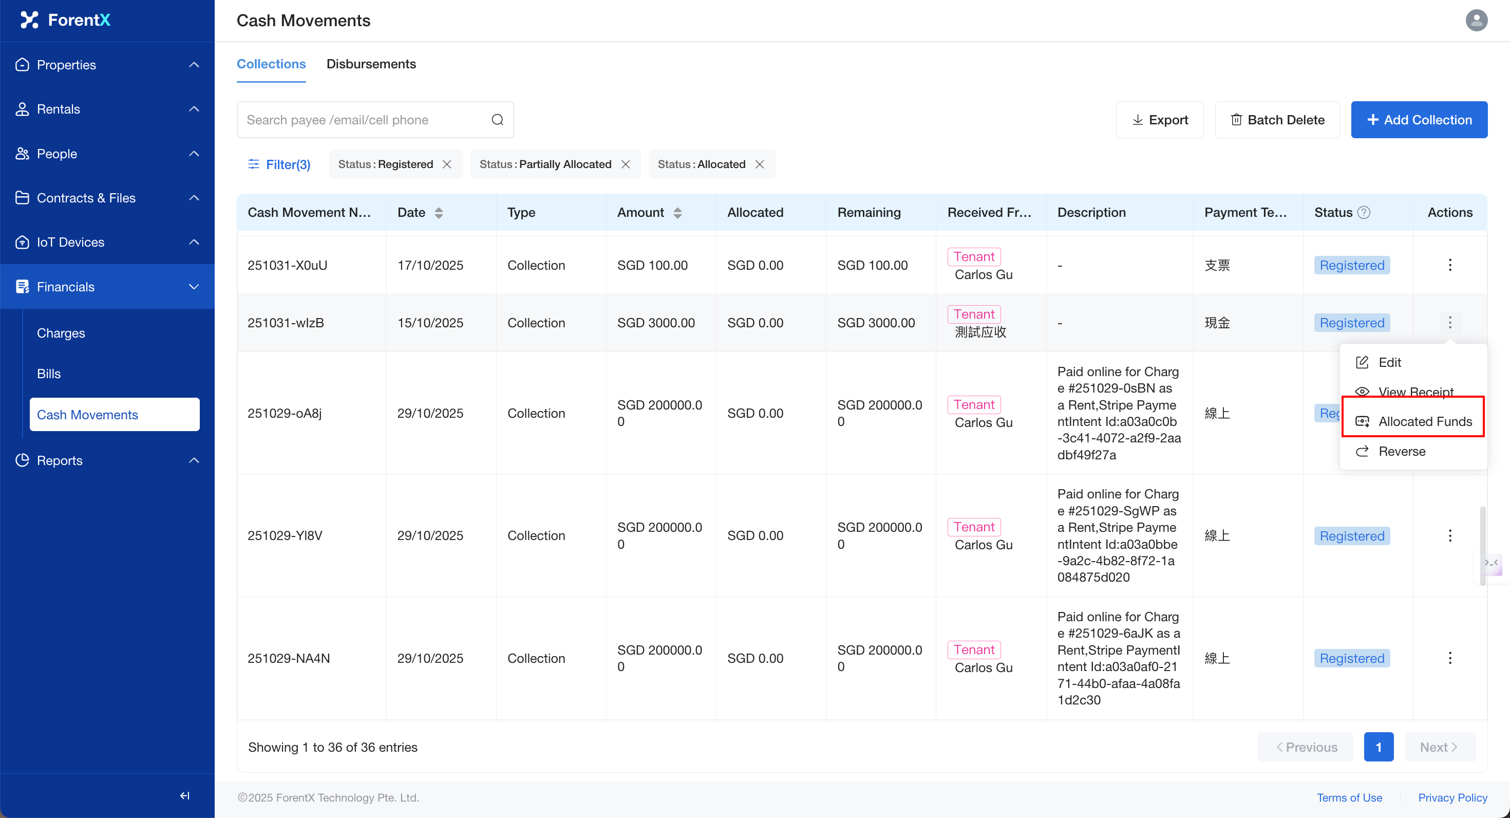Remove the Status: Allocated filter chip

tap(760, 164)
